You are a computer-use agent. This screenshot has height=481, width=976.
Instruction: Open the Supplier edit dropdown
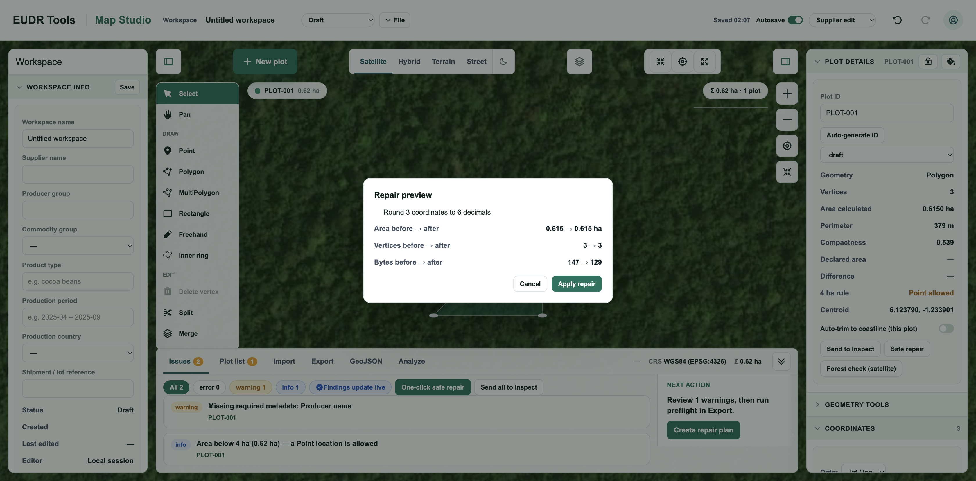pyautogui.click(x=842, y=20)
